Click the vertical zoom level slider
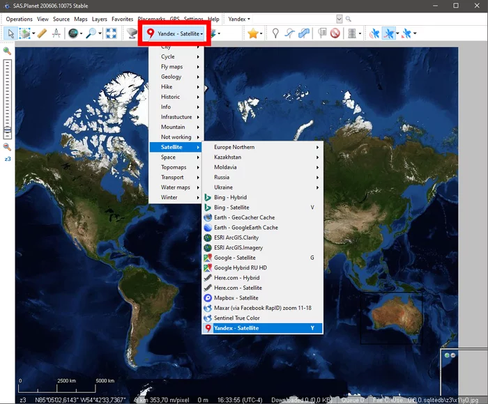488x404 pixels. click(8, 99)
